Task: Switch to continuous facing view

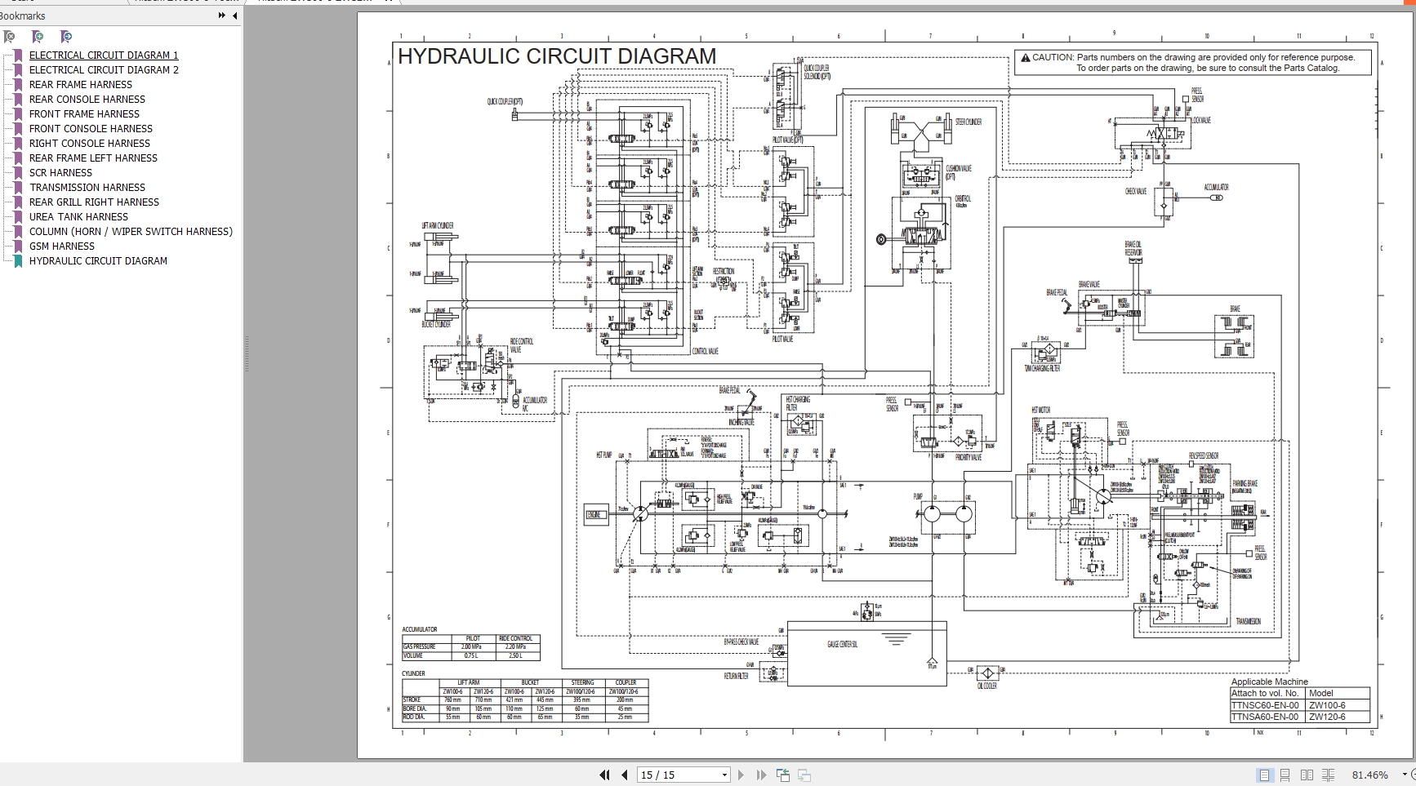Action: [x=1328, y=775]
